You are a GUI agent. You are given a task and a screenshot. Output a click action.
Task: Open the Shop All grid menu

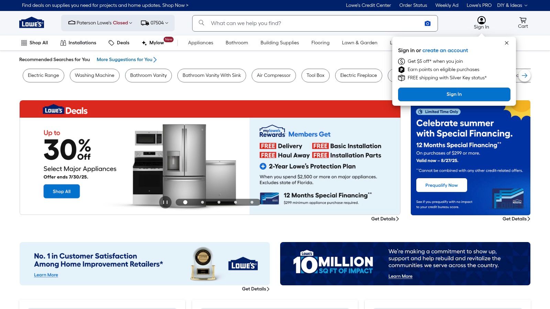(24, 43)
